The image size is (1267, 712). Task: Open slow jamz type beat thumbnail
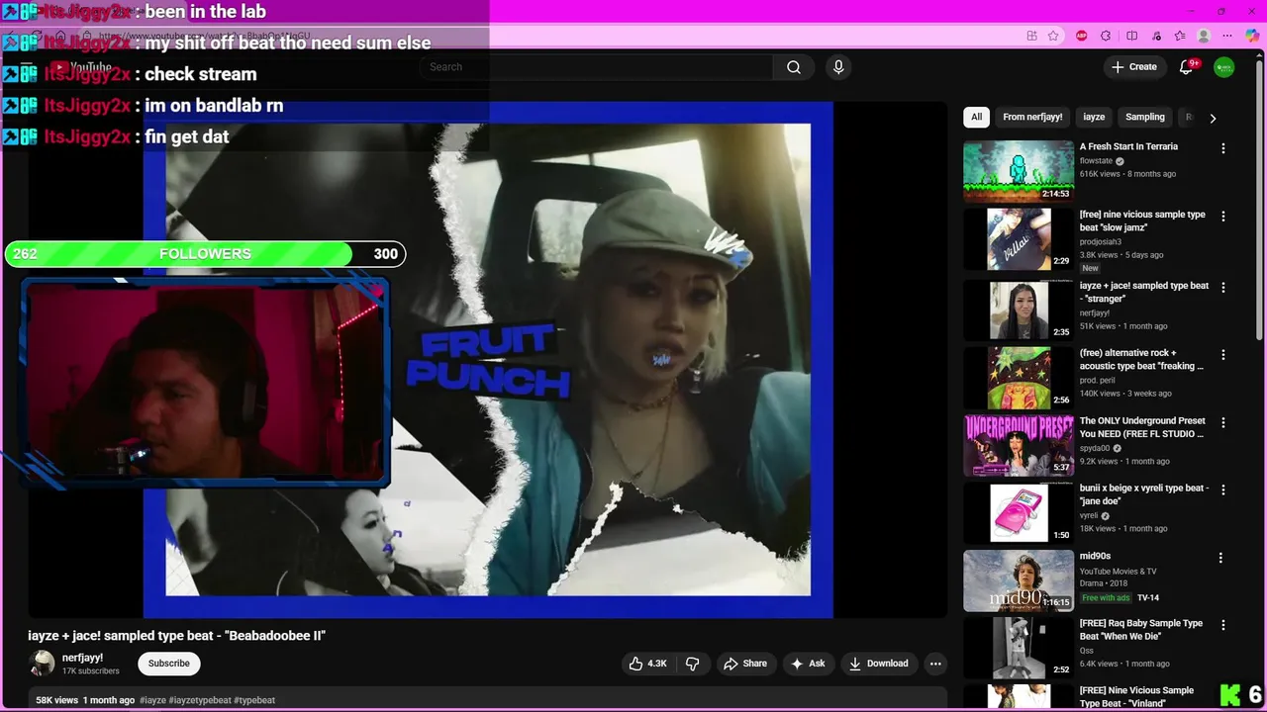[1019, 238]
